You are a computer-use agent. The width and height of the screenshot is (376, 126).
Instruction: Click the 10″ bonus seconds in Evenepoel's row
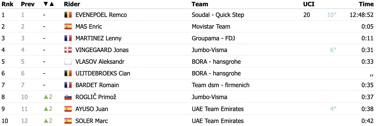pos(332,15)
